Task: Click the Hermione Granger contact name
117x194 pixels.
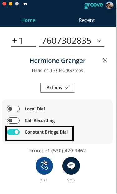Action: pyautogui.click(x=57, y=61)
